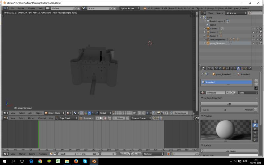Open the Nearest Frame snapping dropdown
The width and height of the screenshot is (264, 165).
(x=141, y=118)
